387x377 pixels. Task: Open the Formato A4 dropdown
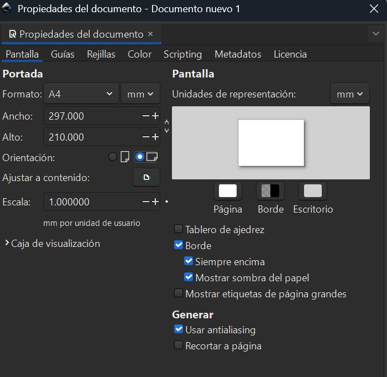81,94
